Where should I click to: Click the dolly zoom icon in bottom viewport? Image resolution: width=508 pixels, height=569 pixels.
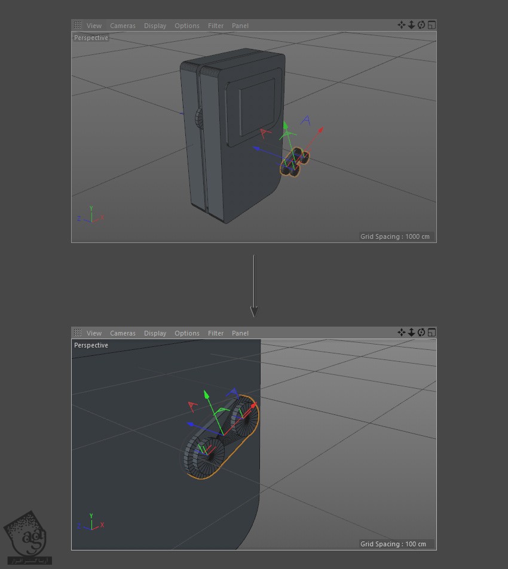coord(411,333)
